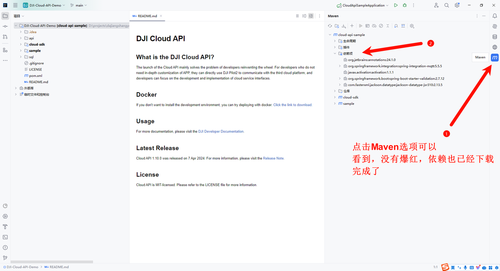
Task: Open the Database tool window
Action: [495, 37]
